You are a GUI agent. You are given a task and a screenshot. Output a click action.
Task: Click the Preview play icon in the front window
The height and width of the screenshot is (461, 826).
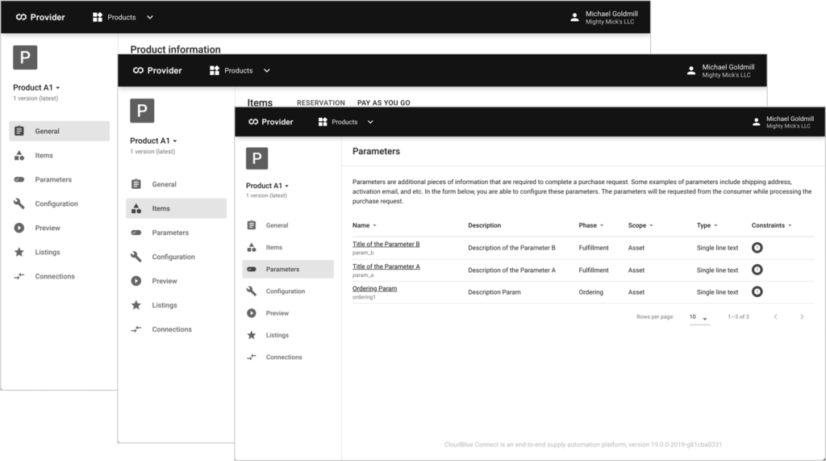click(x=252, y=313)
